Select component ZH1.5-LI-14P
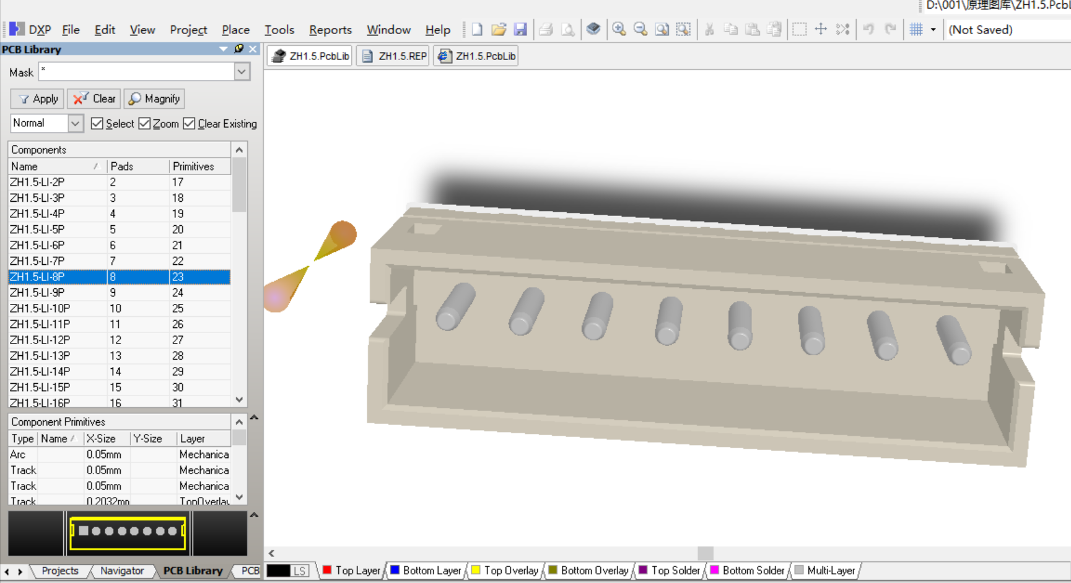The height and width of the screenshot is (583, 1071). click(x=120, y=371)
